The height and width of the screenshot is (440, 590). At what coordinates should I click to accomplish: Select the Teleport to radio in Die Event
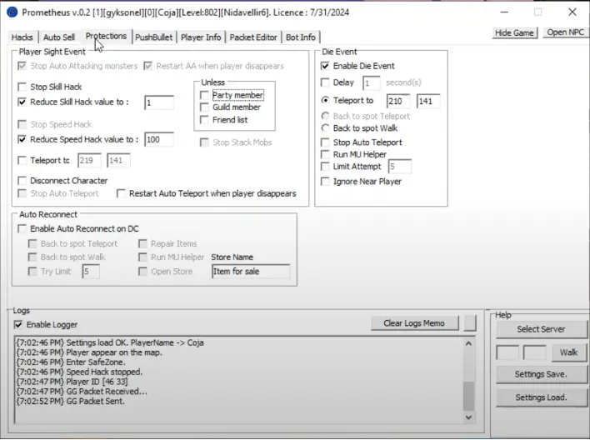pyautogui.click(x=325, y=101)
